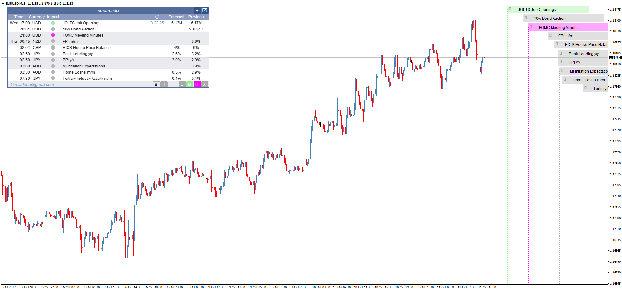Click the green JOLTS Job Openings impact dot

coord(53,23)
